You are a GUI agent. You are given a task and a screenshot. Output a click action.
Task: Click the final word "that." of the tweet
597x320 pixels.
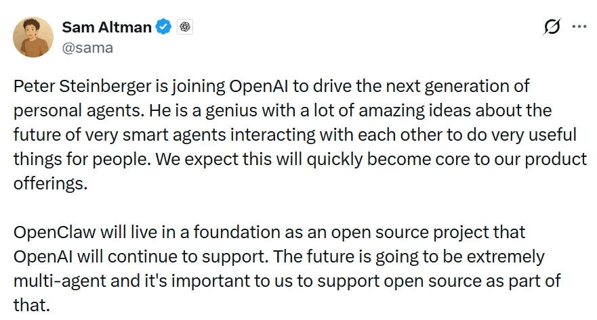click(31, 305)
